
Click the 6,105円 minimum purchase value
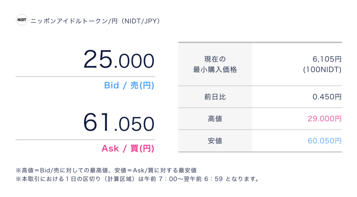327,59
